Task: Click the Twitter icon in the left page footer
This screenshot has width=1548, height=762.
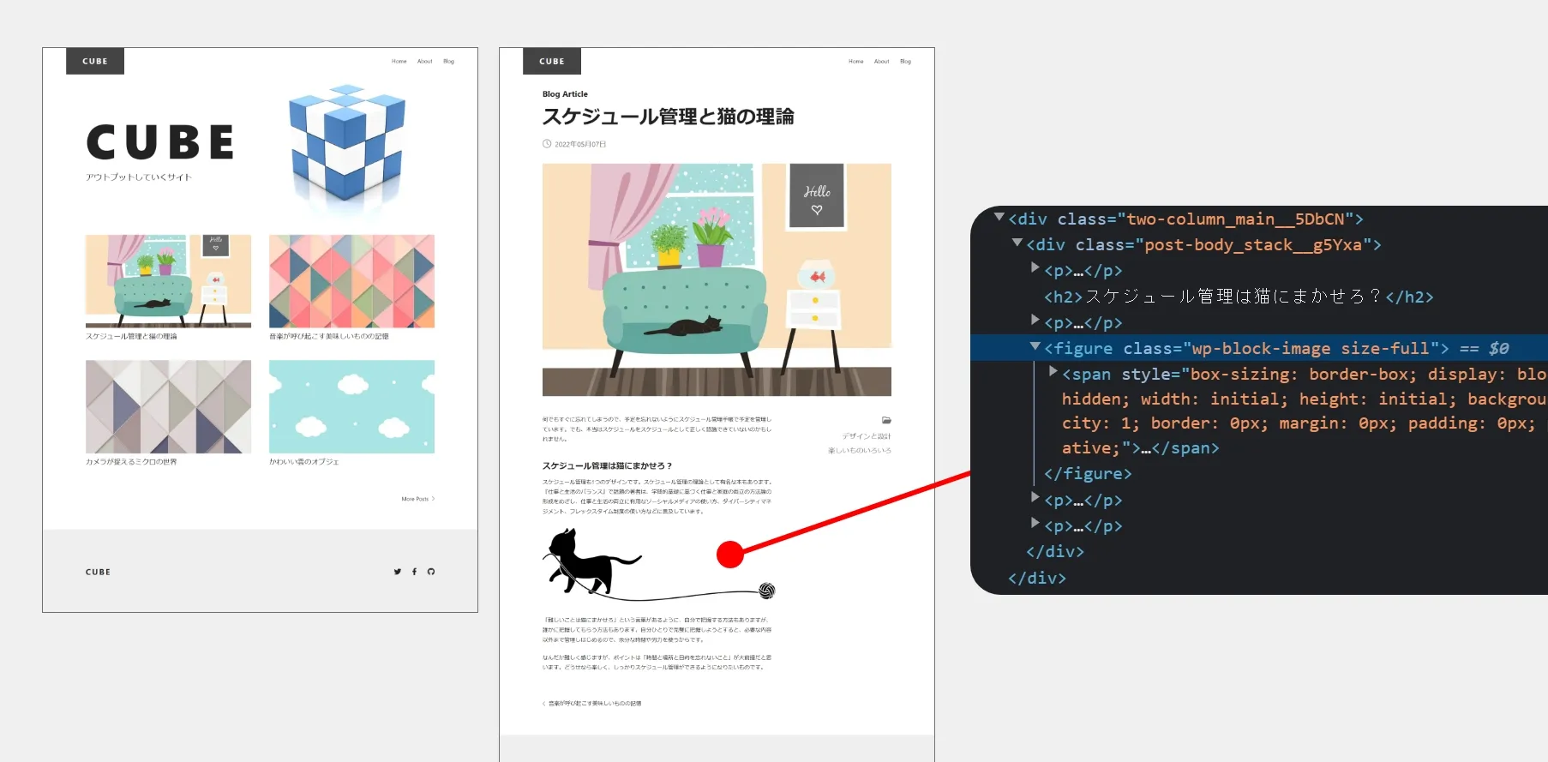Action: pyautogui.click(x=397, y=572)
